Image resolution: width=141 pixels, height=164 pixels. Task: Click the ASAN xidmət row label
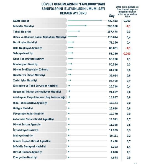(21, 21)
